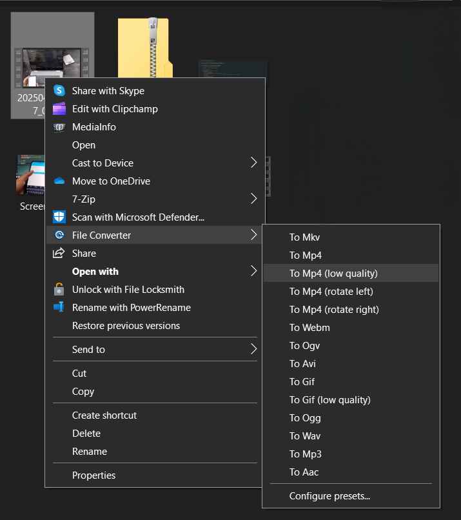Click the MediaInfo icon
This screenshot has width=461, height=520.
(59, 127)
